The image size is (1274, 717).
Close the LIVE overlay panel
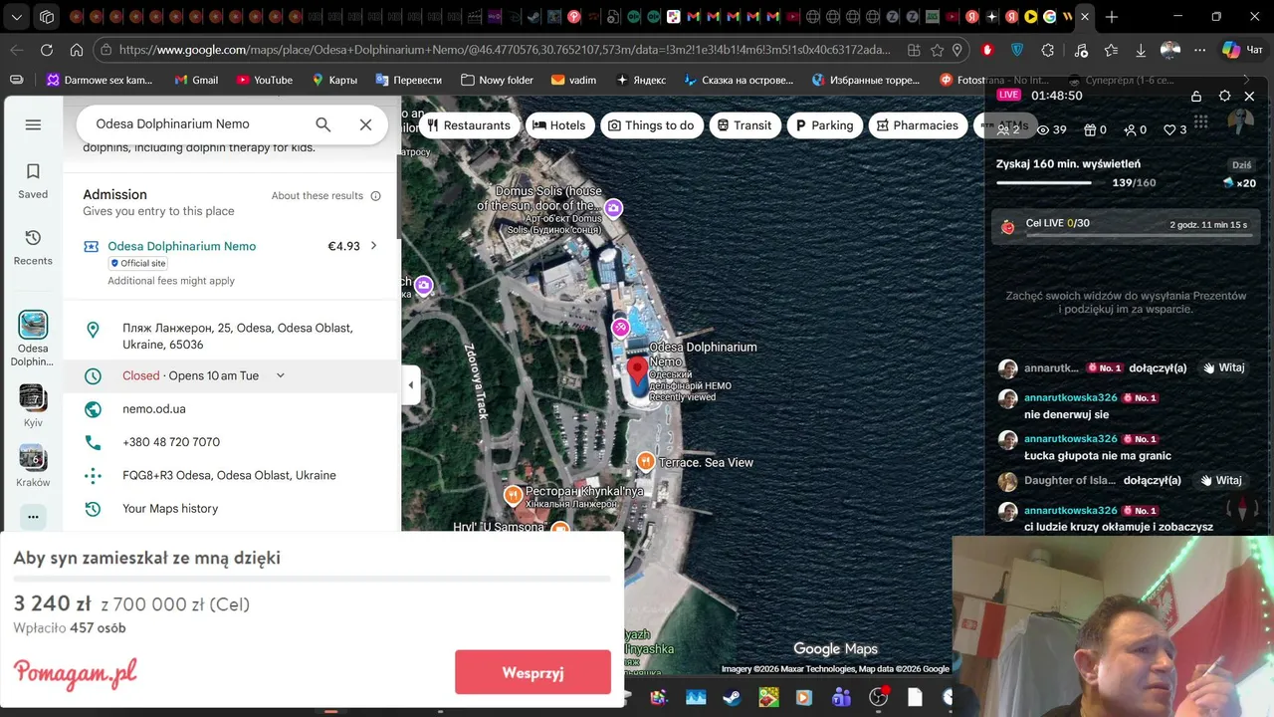1250,96
